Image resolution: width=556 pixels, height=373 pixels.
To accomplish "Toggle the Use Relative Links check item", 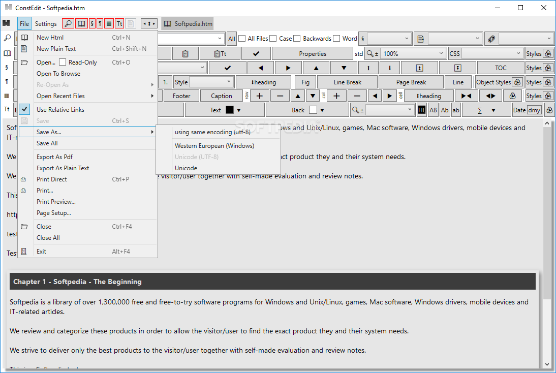I will 87,110.
